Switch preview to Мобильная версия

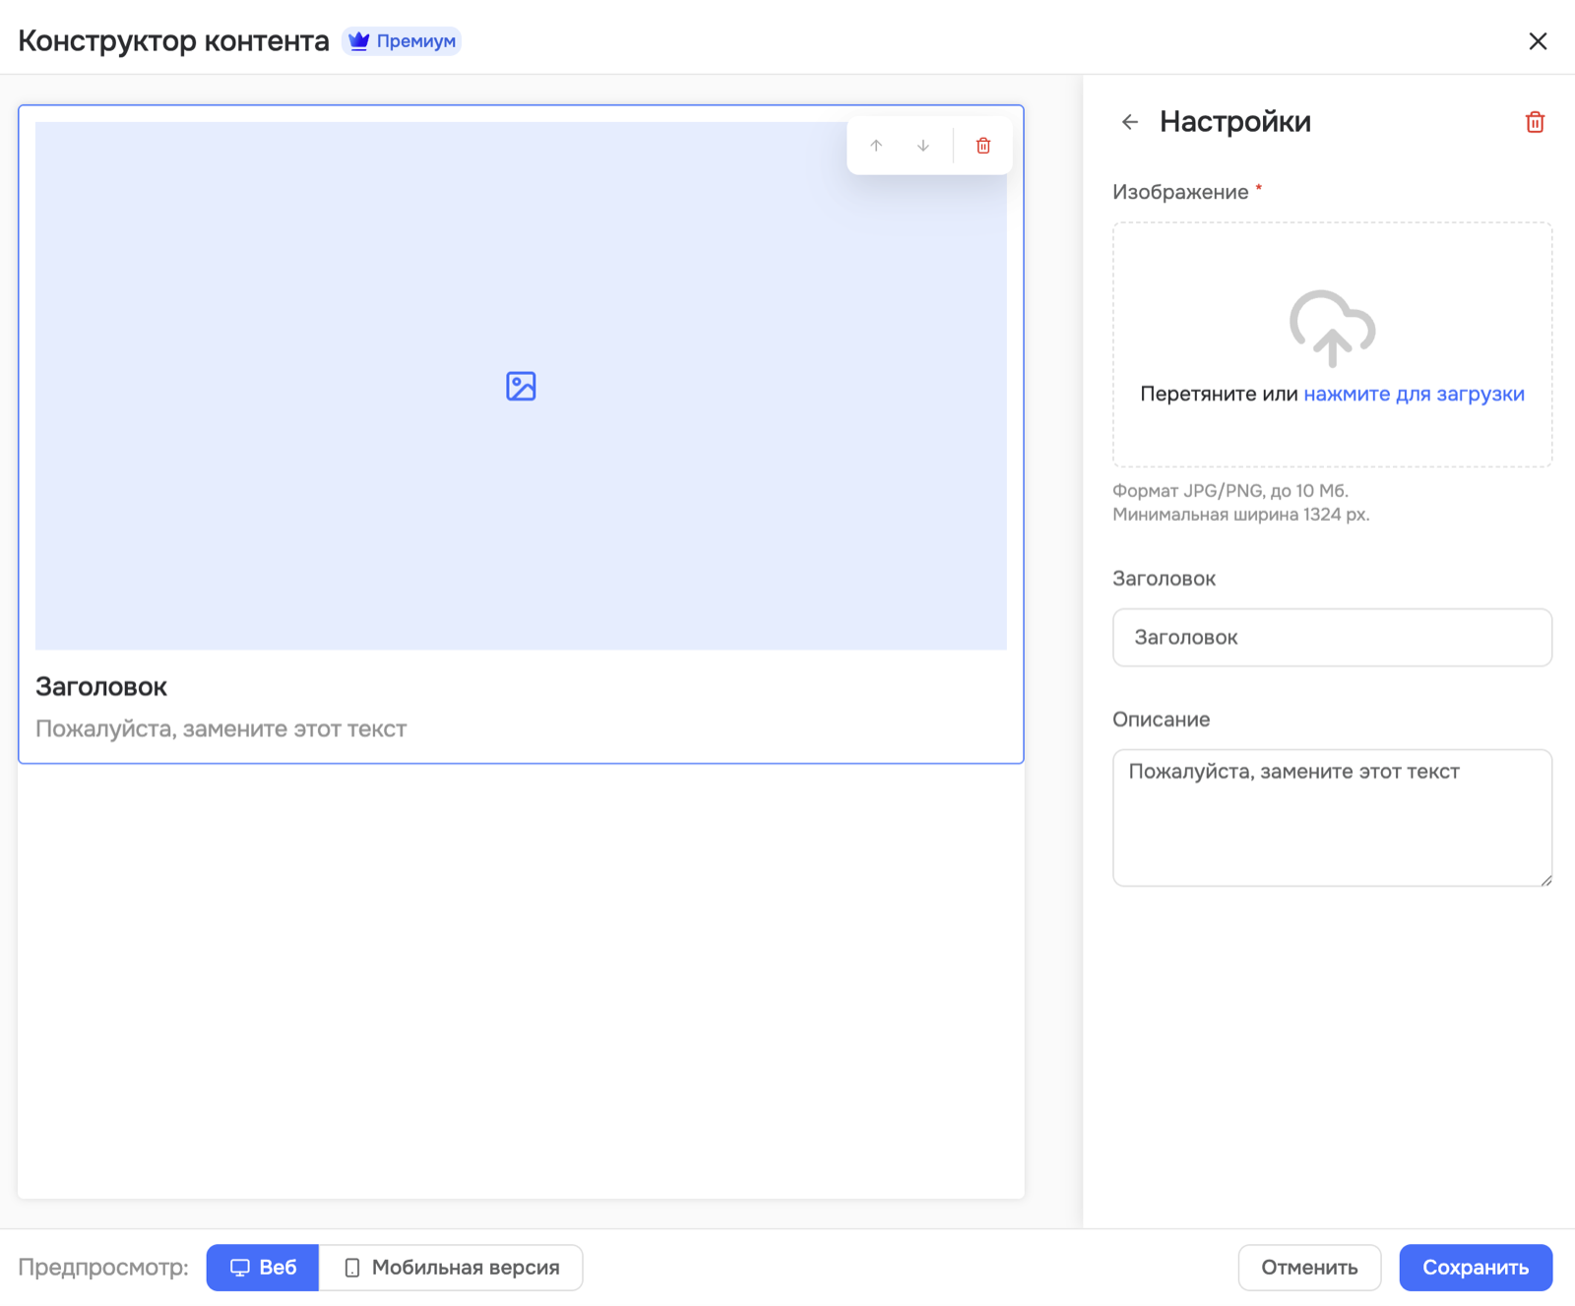pos(451,1268)
